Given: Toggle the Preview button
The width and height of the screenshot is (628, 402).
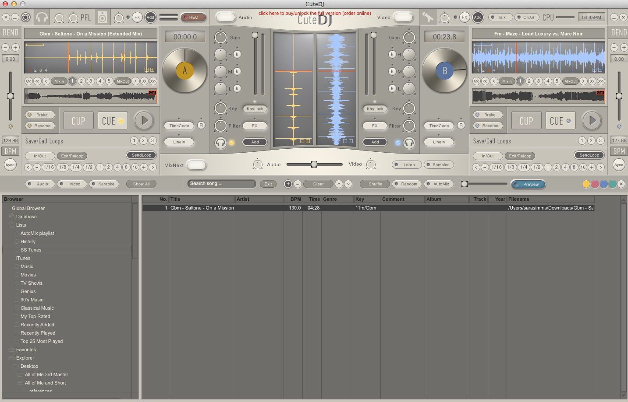Looking at the screenshot, I should point(528,184).
